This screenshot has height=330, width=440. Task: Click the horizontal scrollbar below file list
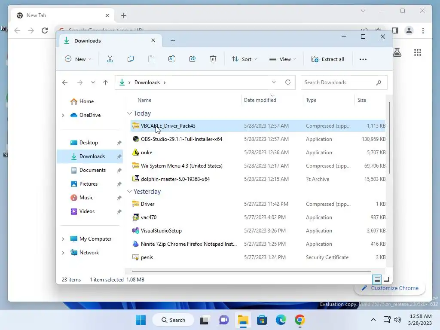(x=251, y=271)
